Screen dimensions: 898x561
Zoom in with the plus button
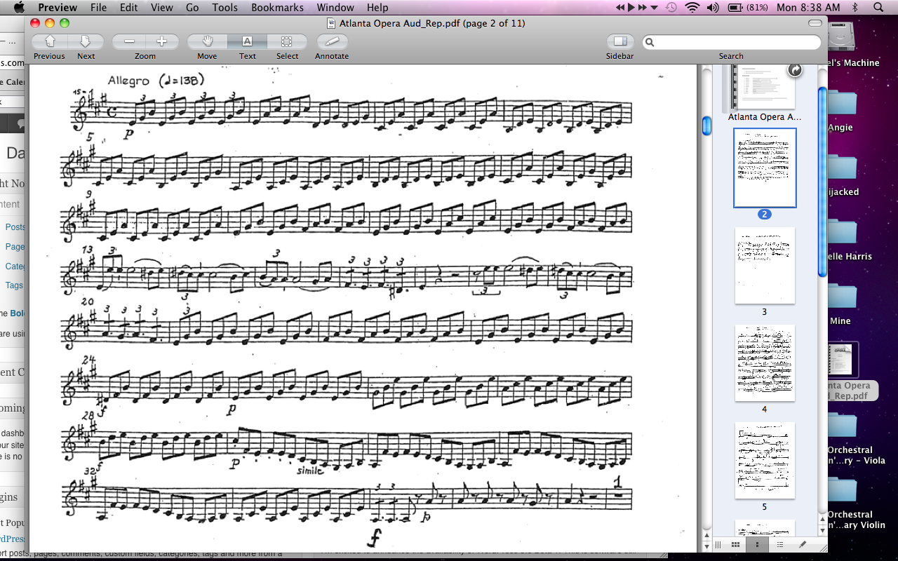coord(161,41)
